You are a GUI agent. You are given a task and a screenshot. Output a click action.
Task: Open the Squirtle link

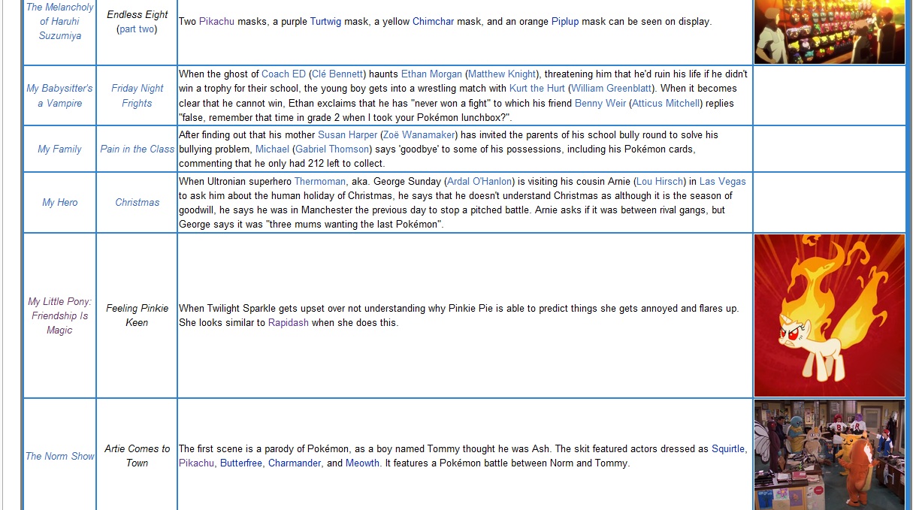728,449
